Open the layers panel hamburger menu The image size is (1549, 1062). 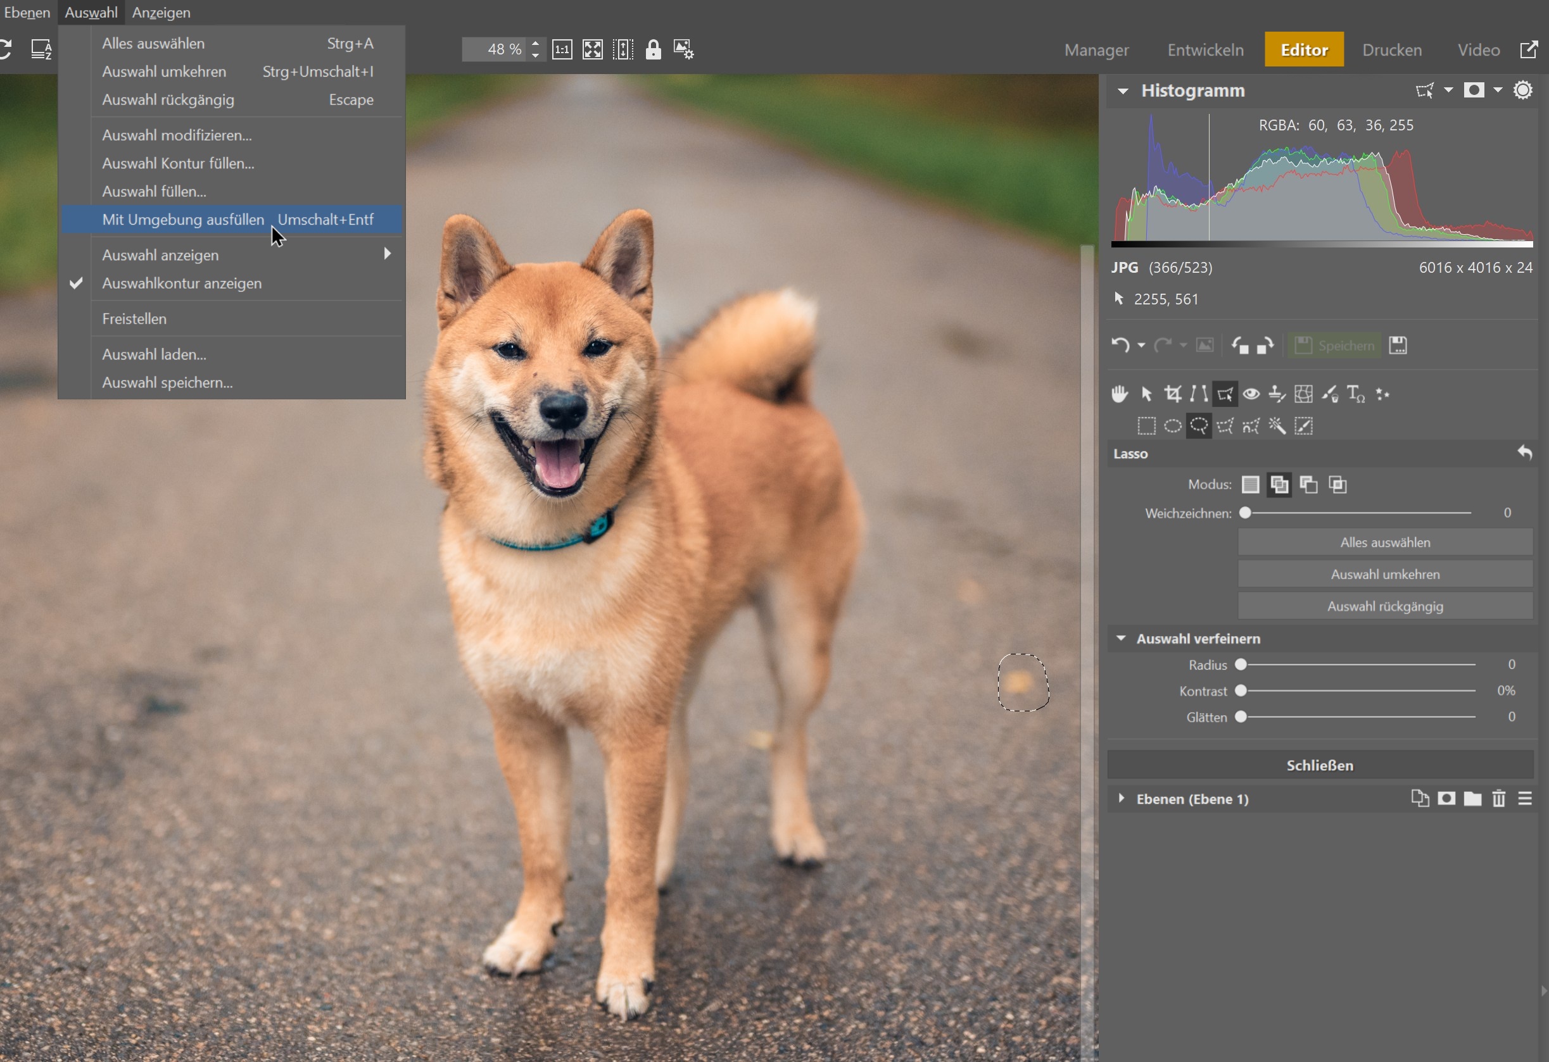[x=1525, y=798]
